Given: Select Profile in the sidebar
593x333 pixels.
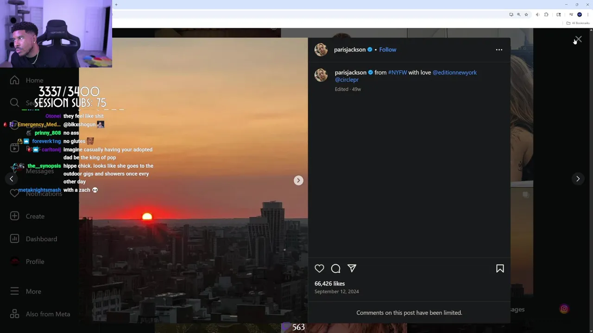Looking at the screenshot, I should click(35, 262).
